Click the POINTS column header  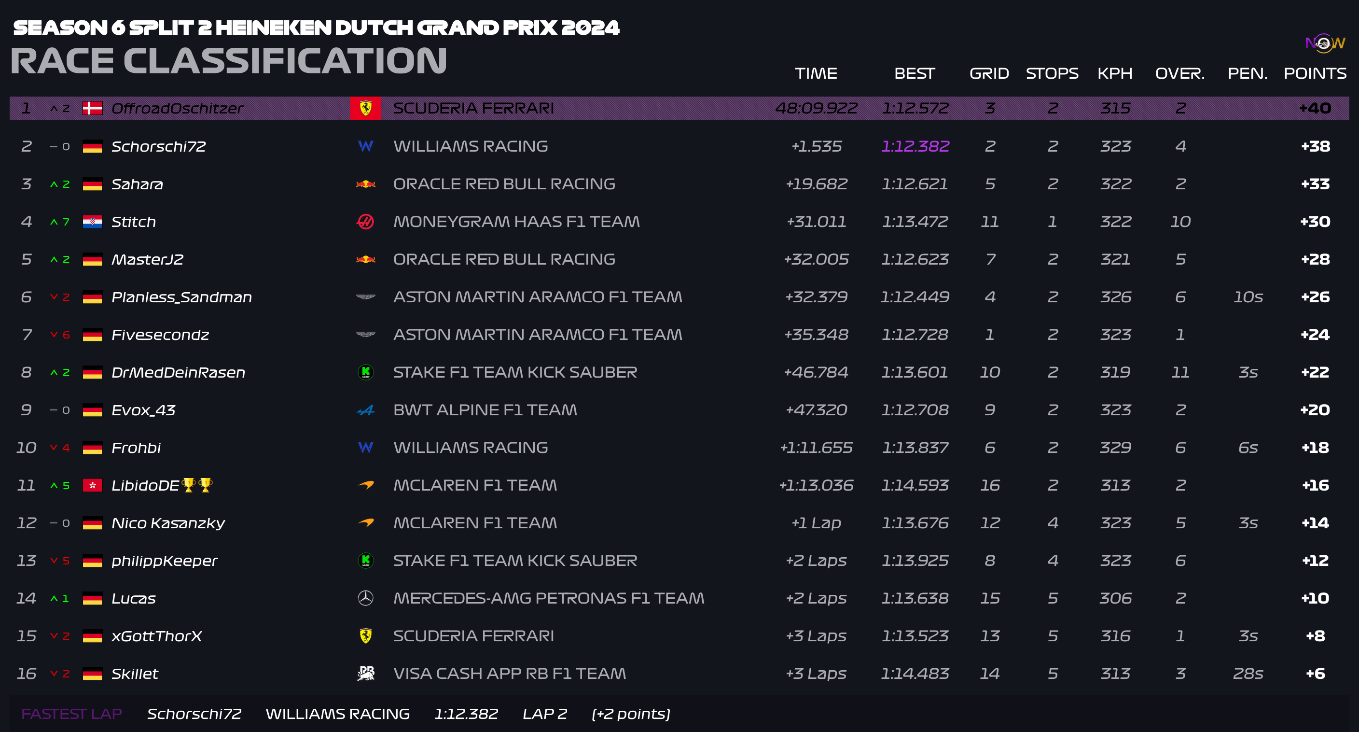click(x=1315, y=73)
